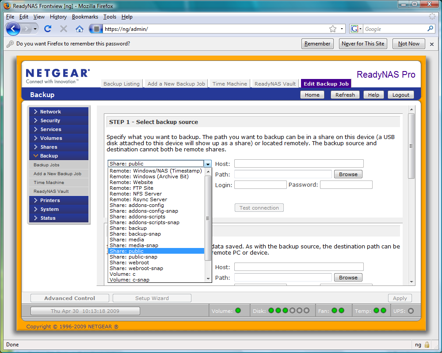The height and width of the screenshot is (353, 442).
Task: Reload the page with refresh icon
Action: coord(48,29)
